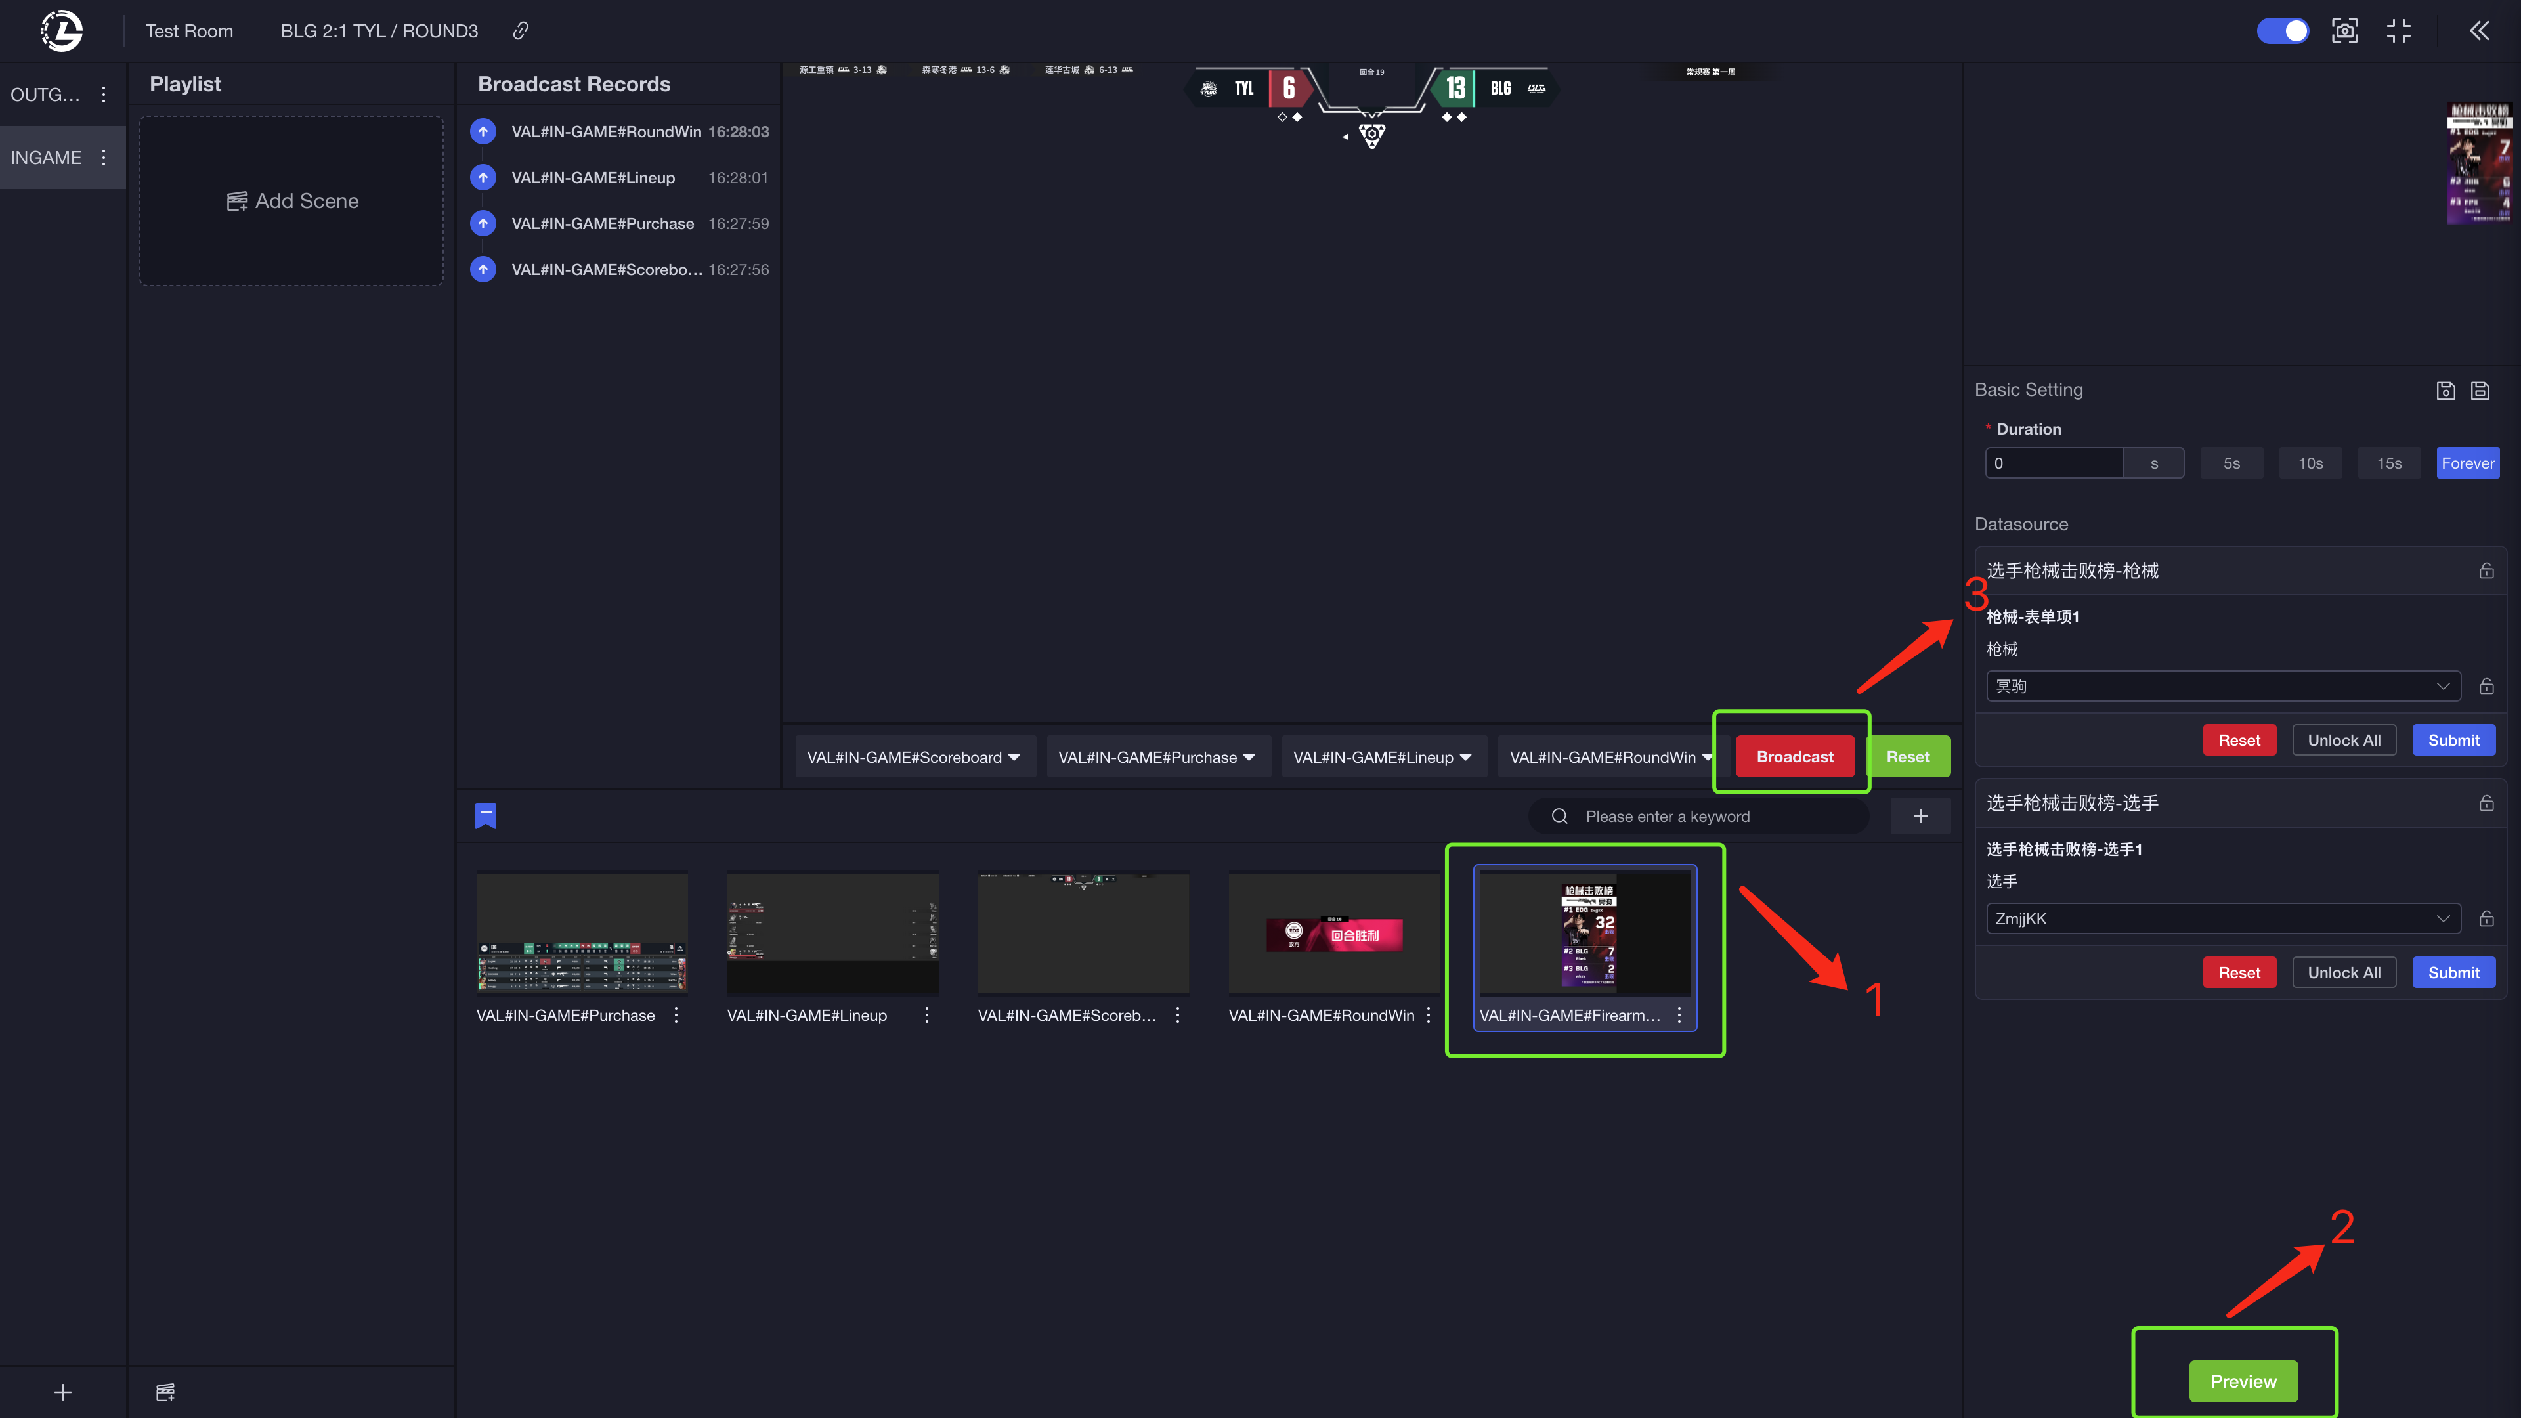Toggle lock on 选手枪械击败榜-枪械 datasource
2521x1418 pixels.
(2486, 570)
